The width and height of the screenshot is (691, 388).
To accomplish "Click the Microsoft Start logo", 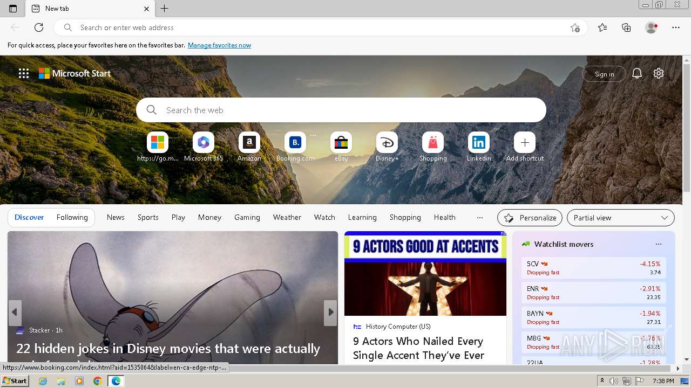I will coord(75,74).
